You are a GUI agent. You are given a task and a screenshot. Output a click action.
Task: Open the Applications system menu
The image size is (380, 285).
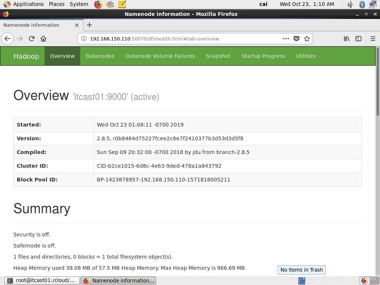(x=24, y=4)
